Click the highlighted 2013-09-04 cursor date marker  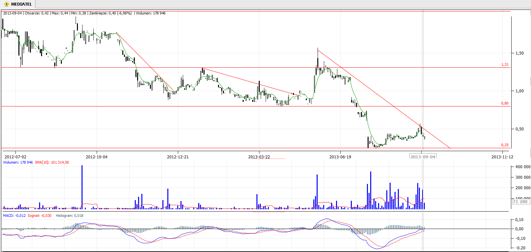423,157
